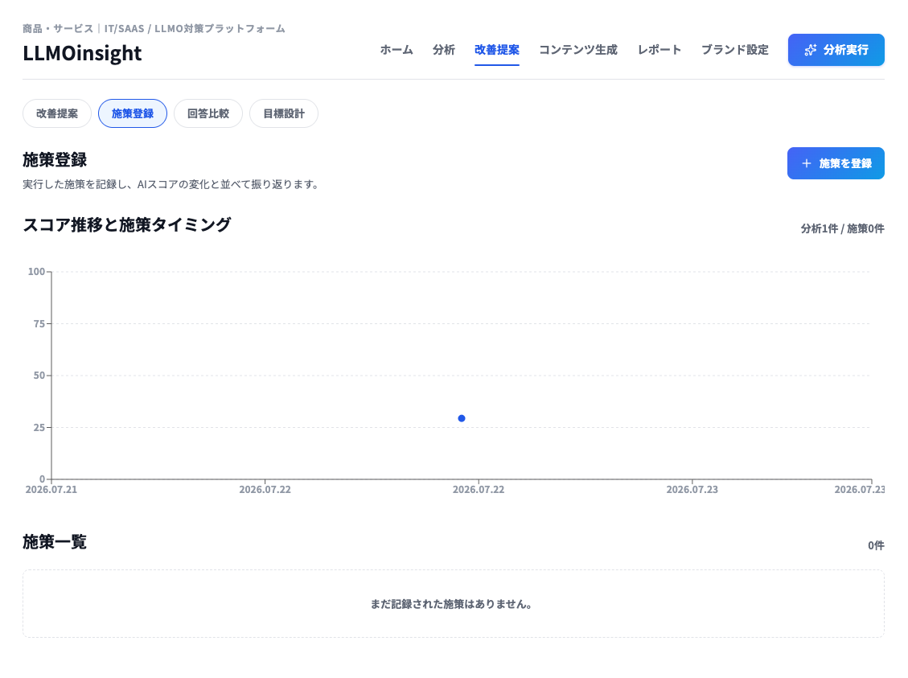This screenshot has height=678, width=908.
Task: Run analysis with the 分析実行 button
Action: 836,50
